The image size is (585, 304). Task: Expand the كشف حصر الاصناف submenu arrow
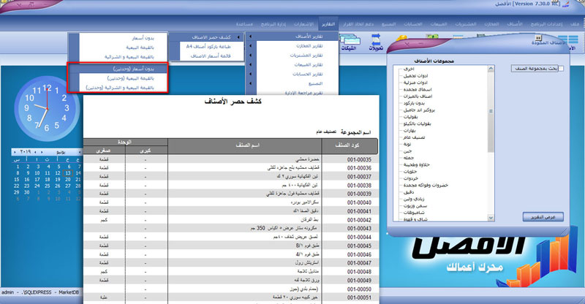pos(239,37)
